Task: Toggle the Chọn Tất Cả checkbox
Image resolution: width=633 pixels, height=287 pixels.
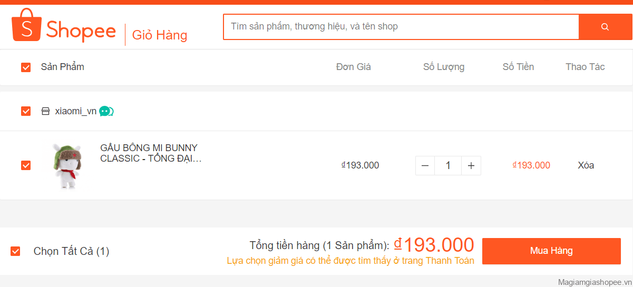Action: click(15, 251)
